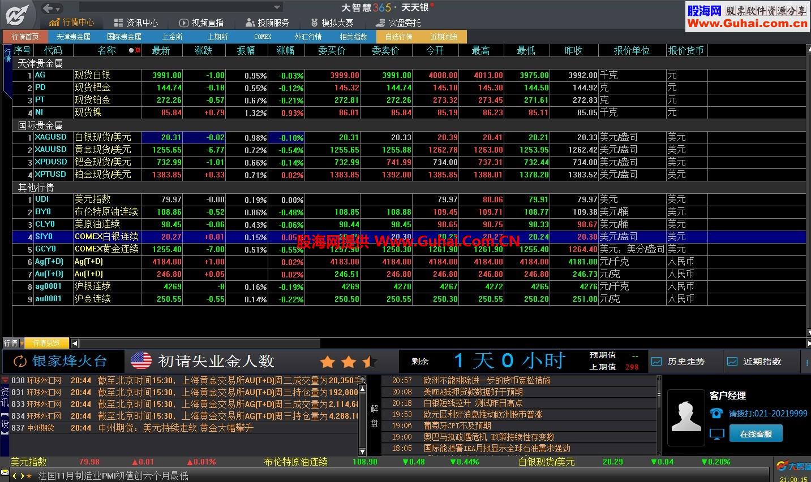Open the dropdown next to the back arrow

coord(58,8)
